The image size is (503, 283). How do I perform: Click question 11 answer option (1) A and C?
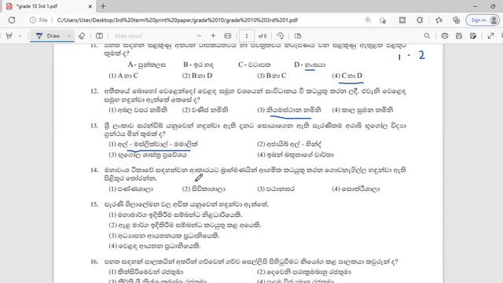[x=123, y=75]
